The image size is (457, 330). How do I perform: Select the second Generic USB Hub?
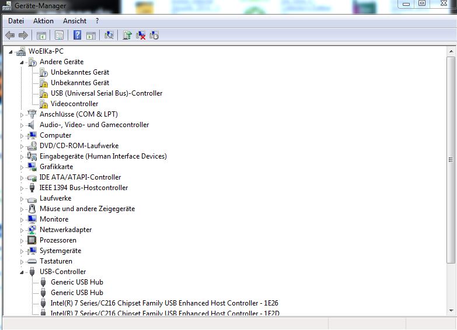[x=77, y=293]
